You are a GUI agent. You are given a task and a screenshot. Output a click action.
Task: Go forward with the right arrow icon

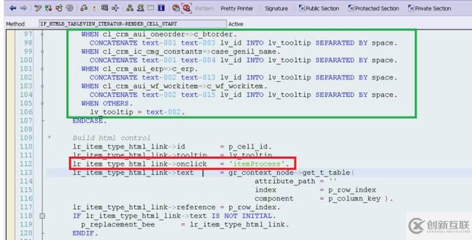(x=23, y=8)
